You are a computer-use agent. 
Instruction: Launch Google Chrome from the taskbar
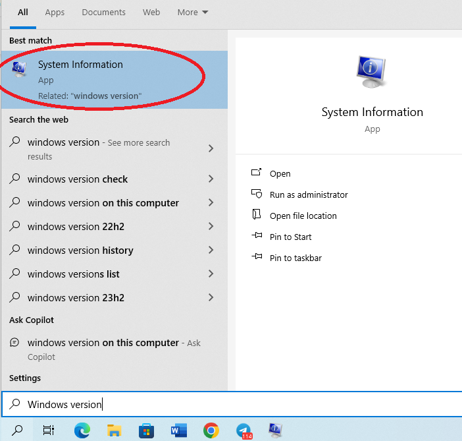(211, 430)
